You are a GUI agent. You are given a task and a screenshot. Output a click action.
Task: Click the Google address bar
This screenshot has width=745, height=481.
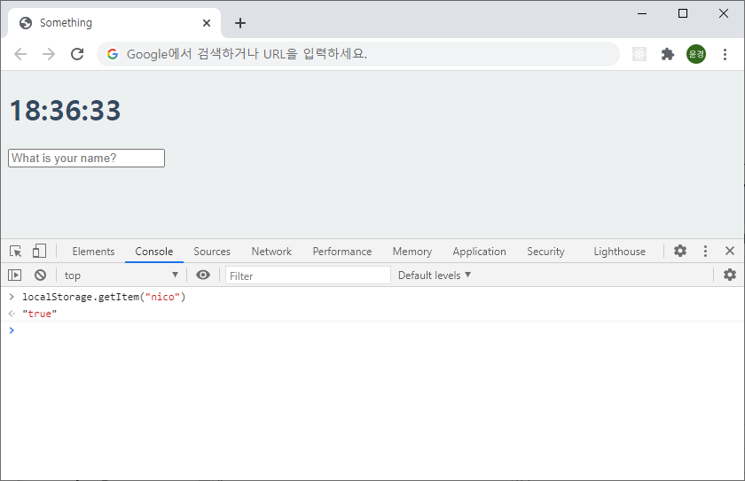(358, 54)
